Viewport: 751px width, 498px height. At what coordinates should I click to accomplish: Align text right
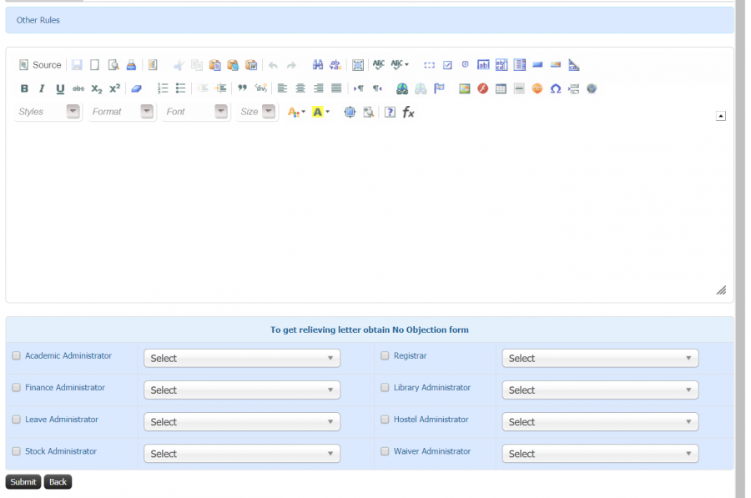click(319, 88)
